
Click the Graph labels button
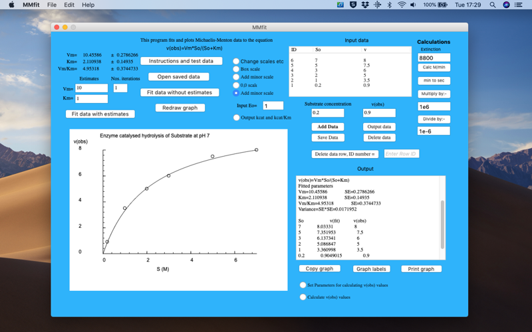point(371,269)
